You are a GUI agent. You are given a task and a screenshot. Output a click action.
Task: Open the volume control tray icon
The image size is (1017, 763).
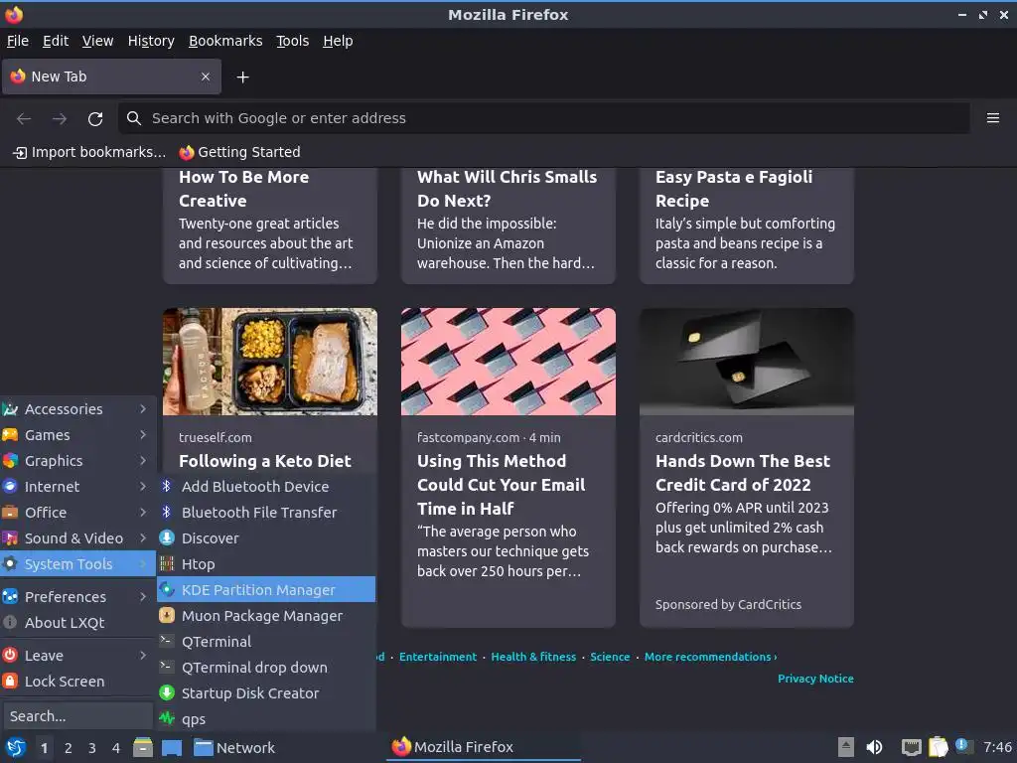pyautogui.click(x=874, y=747)
